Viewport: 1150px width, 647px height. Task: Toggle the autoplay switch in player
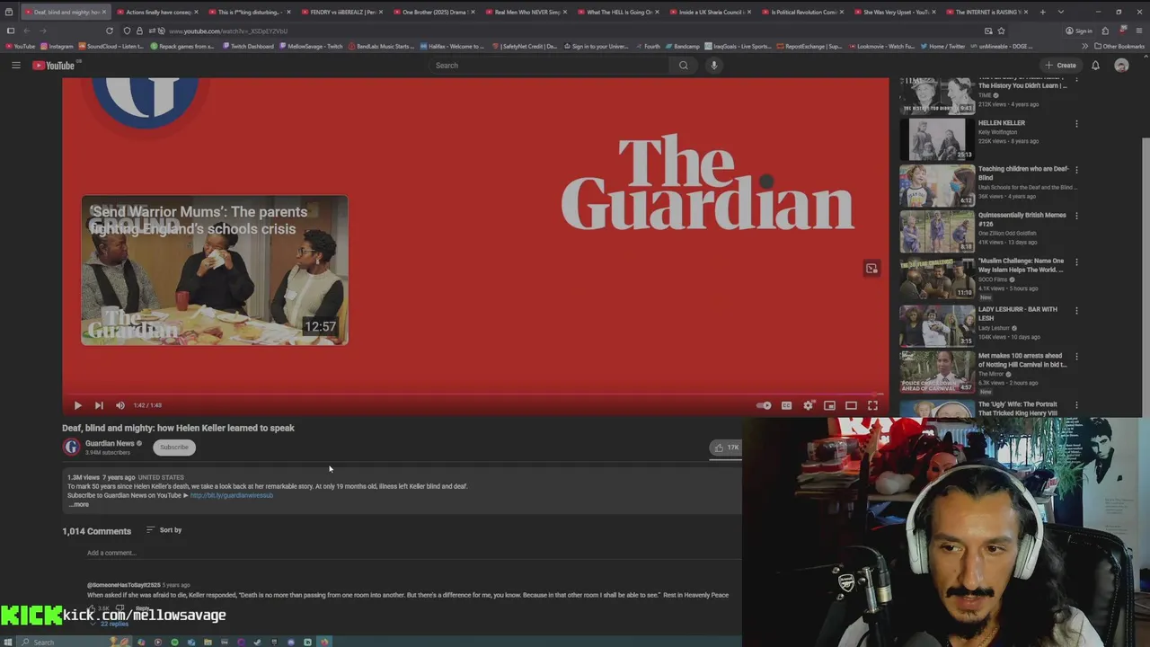pos(764,405)
